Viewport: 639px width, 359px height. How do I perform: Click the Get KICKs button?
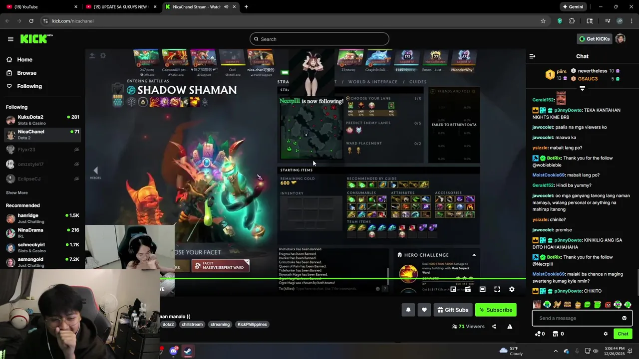point(594,39)
